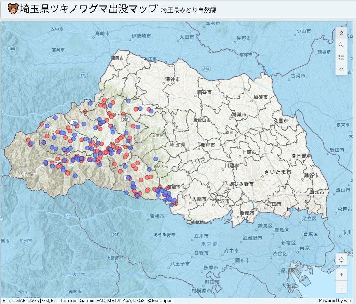Viewport: 356px width, 304px height.
Task: Click the 新座市 map label
Action: tap(247, 213)
